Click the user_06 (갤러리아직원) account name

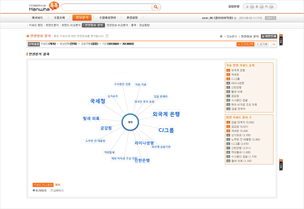217,18
